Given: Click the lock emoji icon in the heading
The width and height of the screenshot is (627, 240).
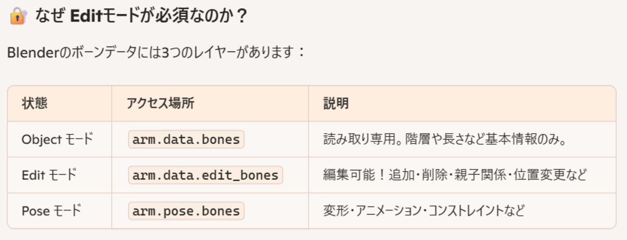Looking at the screenshot, I should click(18, 16).
